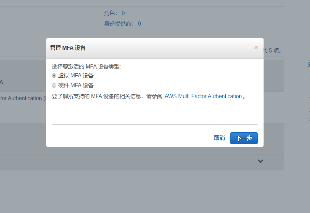Expand the row with the down chevron

260,161
